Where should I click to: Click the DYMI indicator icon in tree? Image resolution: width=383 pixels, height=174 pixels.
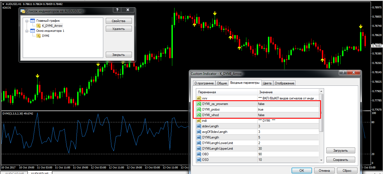(39, 36)
